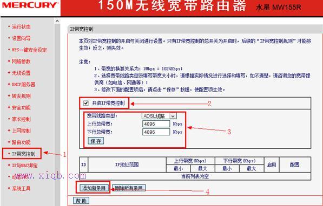This screenshot has width=323, height=206.
Task: Click the 添加新条目 button
Action: (x=94, y=188)
